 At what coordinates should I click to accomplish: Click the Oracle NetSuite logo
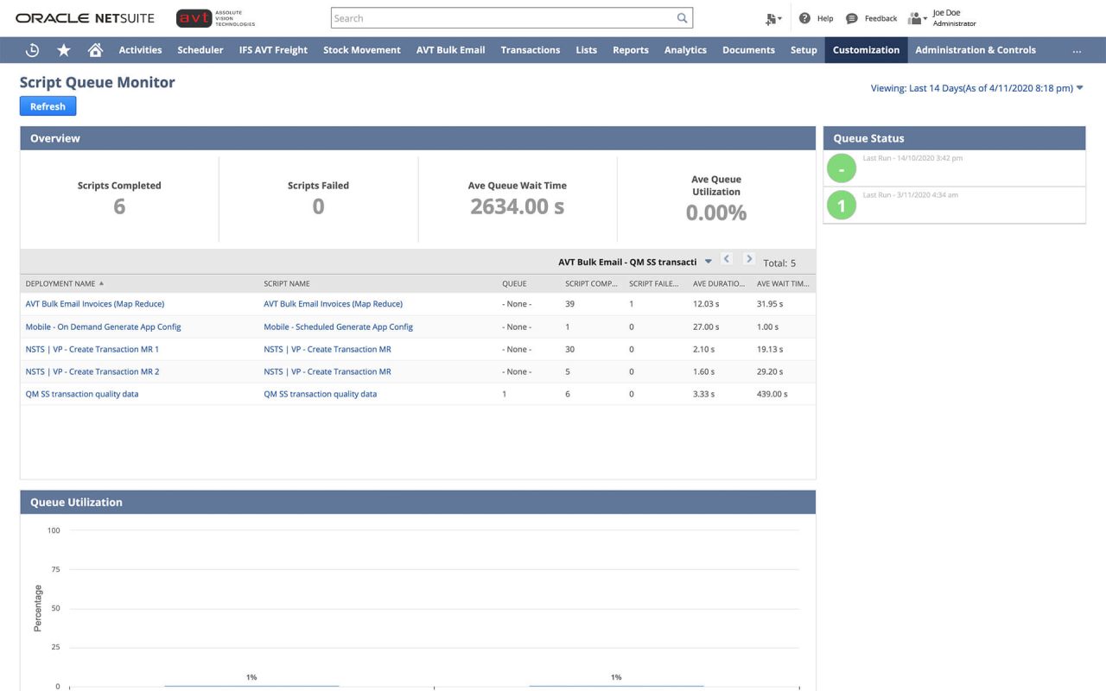(x=84, y=17)
